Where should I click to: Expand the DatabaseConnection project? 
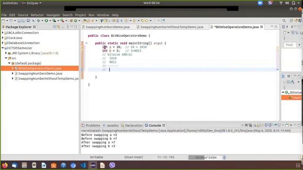[3, 43]
